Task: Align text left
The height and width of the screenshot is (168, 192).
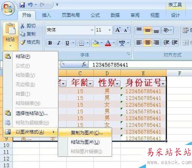Action: pos(139,43)
